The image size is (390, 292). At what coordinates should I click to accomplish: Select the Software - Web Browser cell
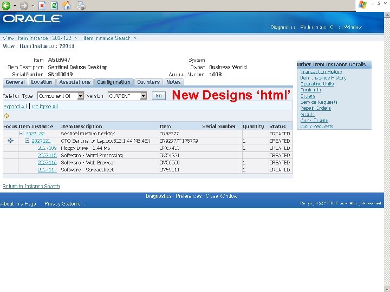pos(88,162)
